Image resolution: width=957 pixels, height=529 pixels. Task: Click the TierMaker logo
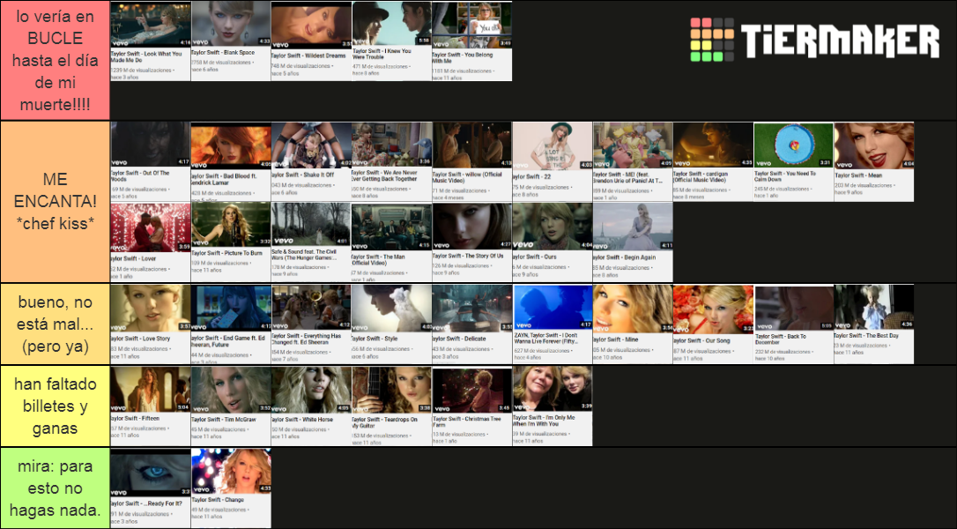click(815, 40)
